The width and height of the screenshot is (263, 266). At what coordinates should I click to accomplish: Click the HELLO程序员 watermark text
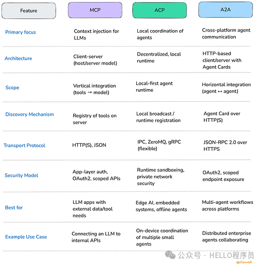tap(231, 255)
